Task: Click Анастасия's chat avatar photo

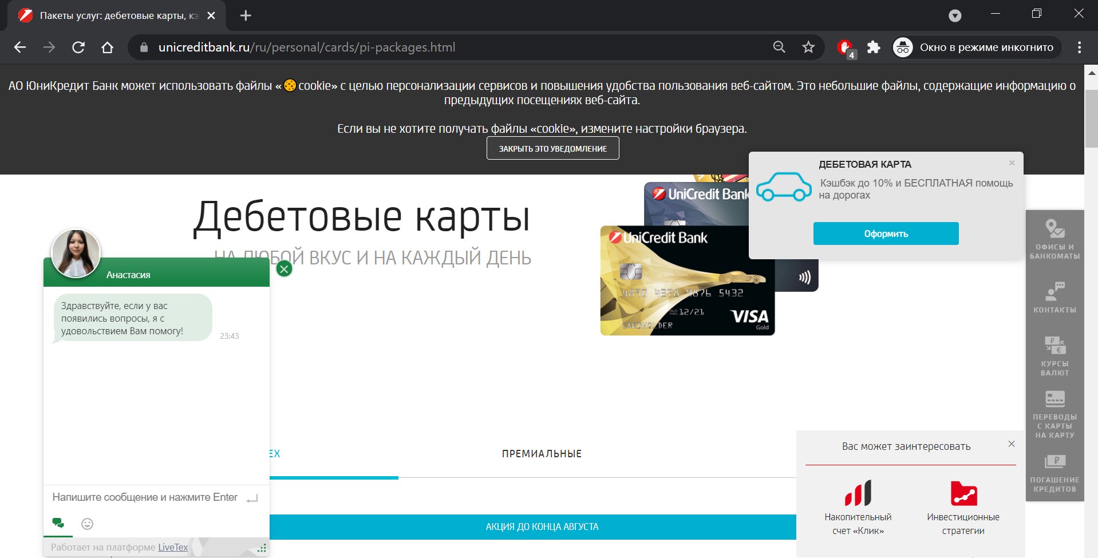Action: point(76,254)
